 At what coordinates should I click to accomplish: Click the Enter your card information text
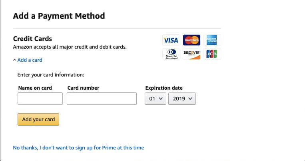[x=51, y=75]
